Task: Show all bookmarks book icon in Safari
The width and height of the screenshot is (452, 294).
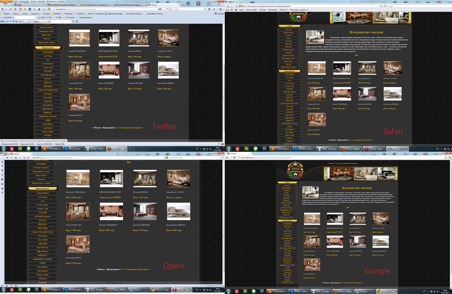Action: point(232,10)
